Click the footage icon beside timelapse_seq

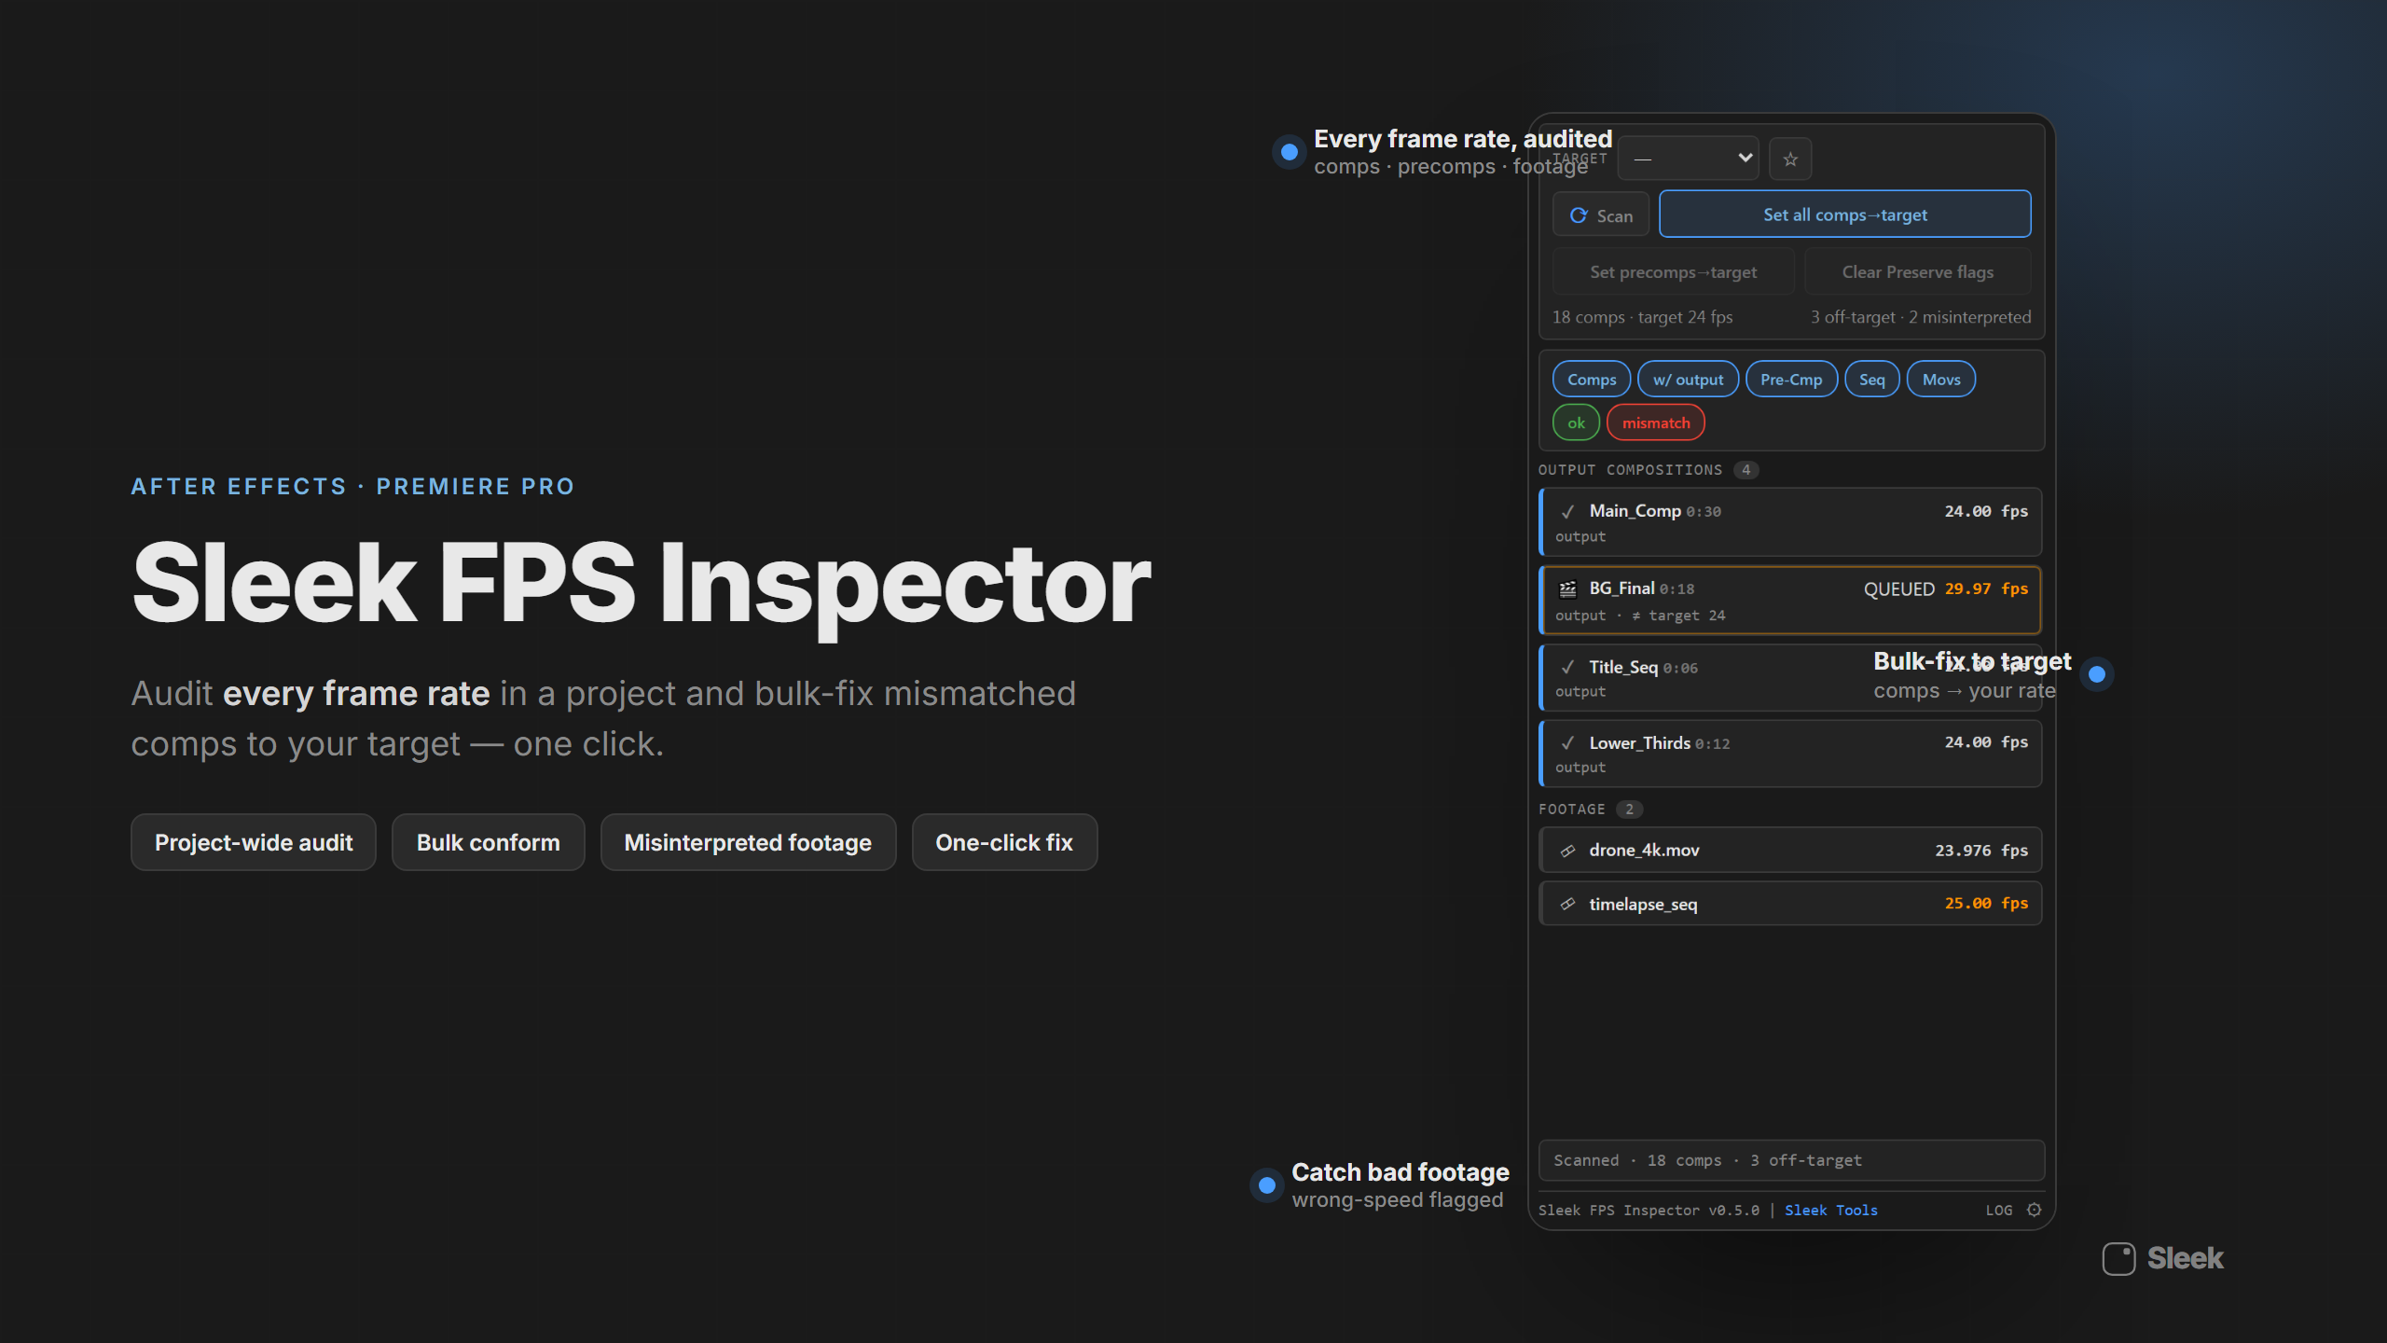pyautogui.click(x=1568, y=904)
